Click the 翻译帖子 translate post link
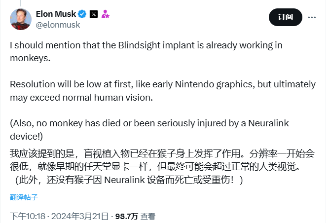The image size is (329, 223). point(24,197)
